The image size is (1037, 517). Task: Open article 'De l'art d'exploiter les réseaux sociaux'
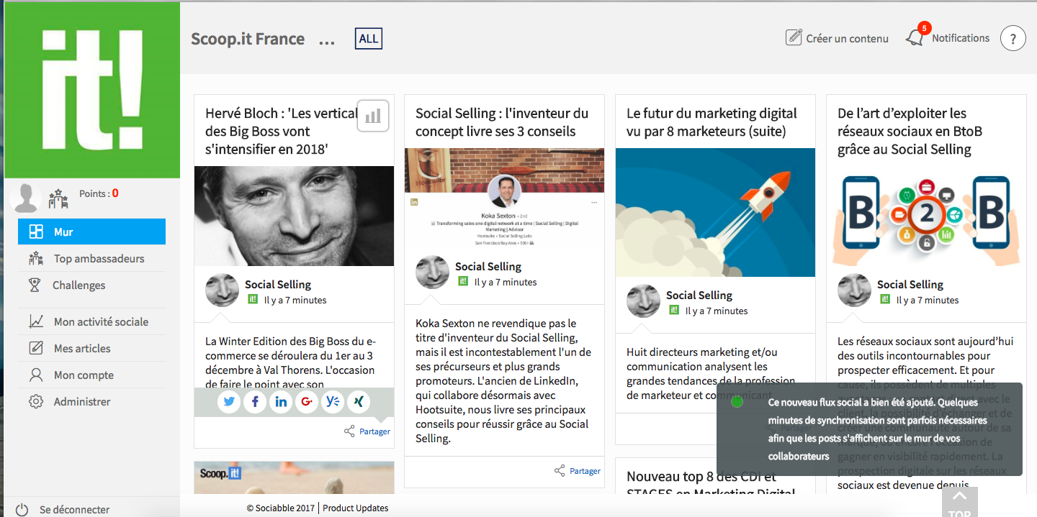[x=910, y=132]
